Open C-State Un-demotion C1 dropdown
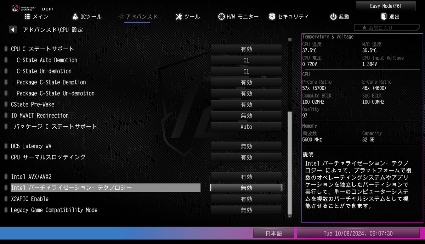Screen dimensions: 425x244 246,71
